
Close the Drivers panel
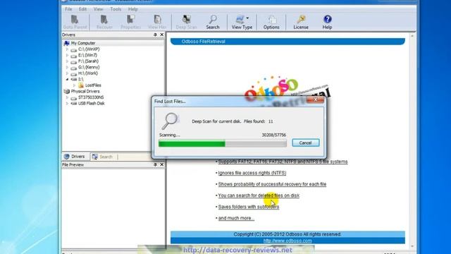pyautogui.click(x=162, y=35)
